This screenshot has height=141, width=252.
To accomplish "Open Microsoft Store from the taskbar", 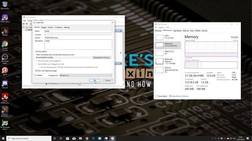I will tap(67, 138).
